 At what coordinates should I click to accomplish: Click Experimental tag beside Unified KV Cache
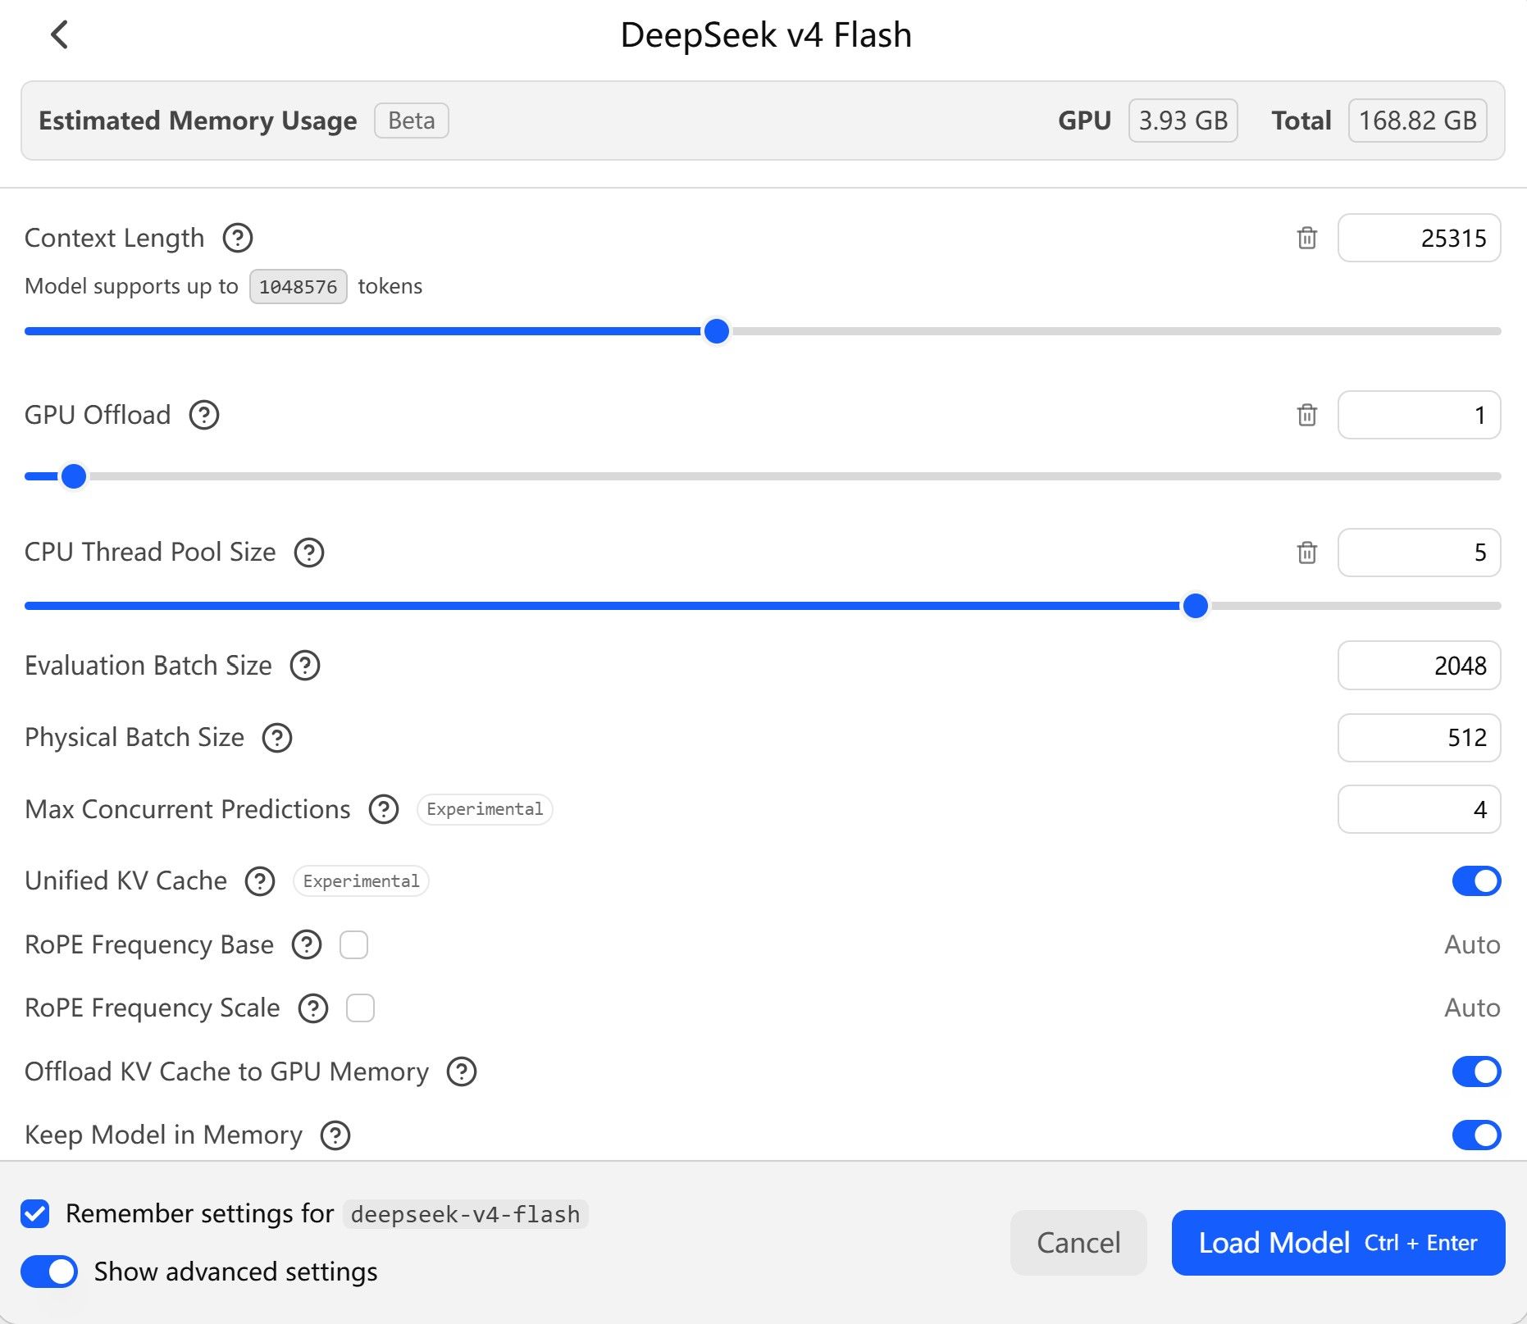coord(361,881)
